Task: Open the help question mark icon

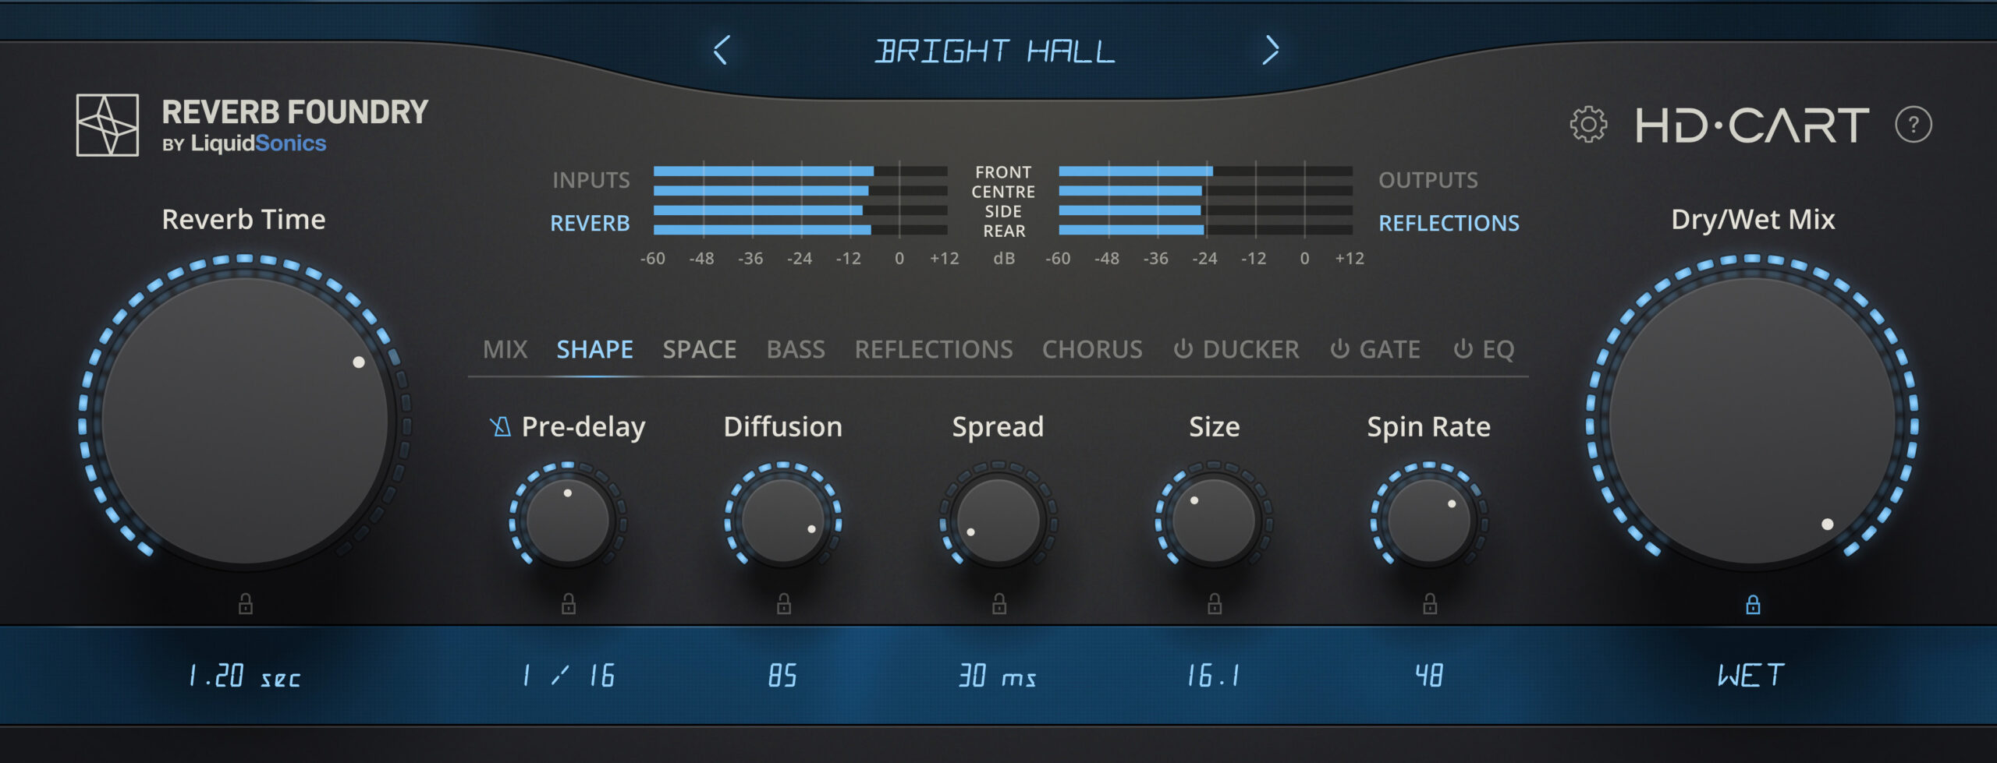Action: click(x=1914, y=125)
